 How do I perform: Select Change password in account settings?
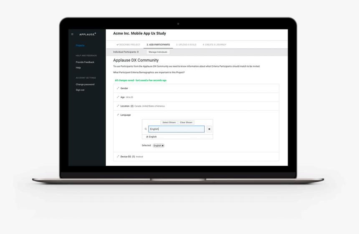(85, 85)
